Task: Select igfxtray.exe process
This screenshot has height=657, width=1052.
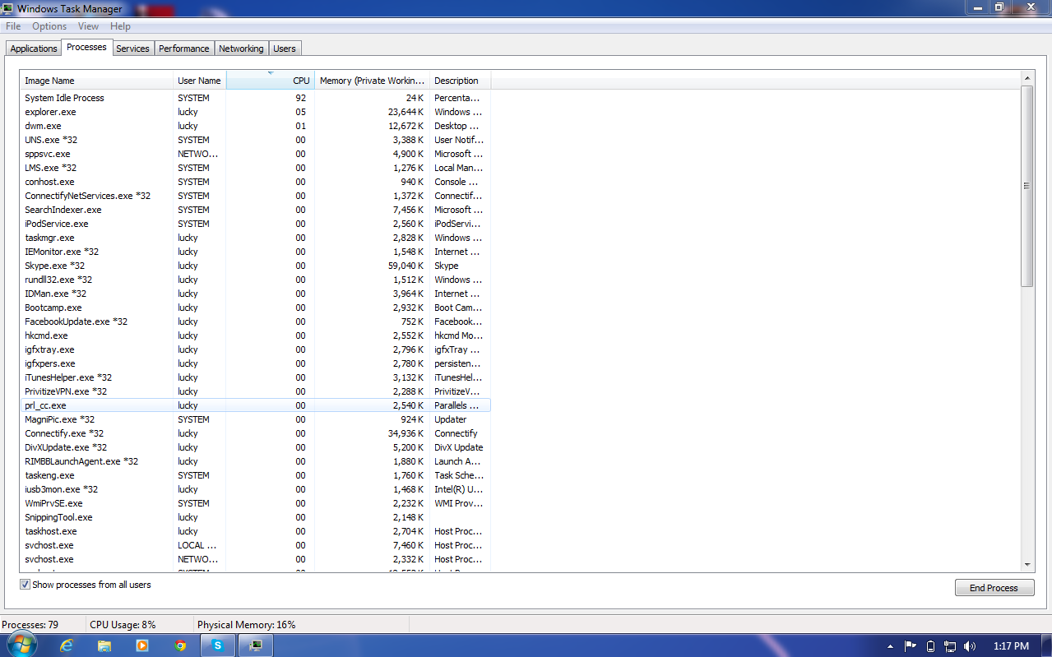Action: click(255, 349)
